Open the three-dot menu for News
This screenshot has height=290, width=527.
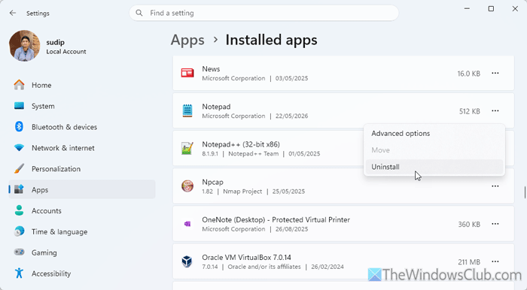tap(495, 73)
